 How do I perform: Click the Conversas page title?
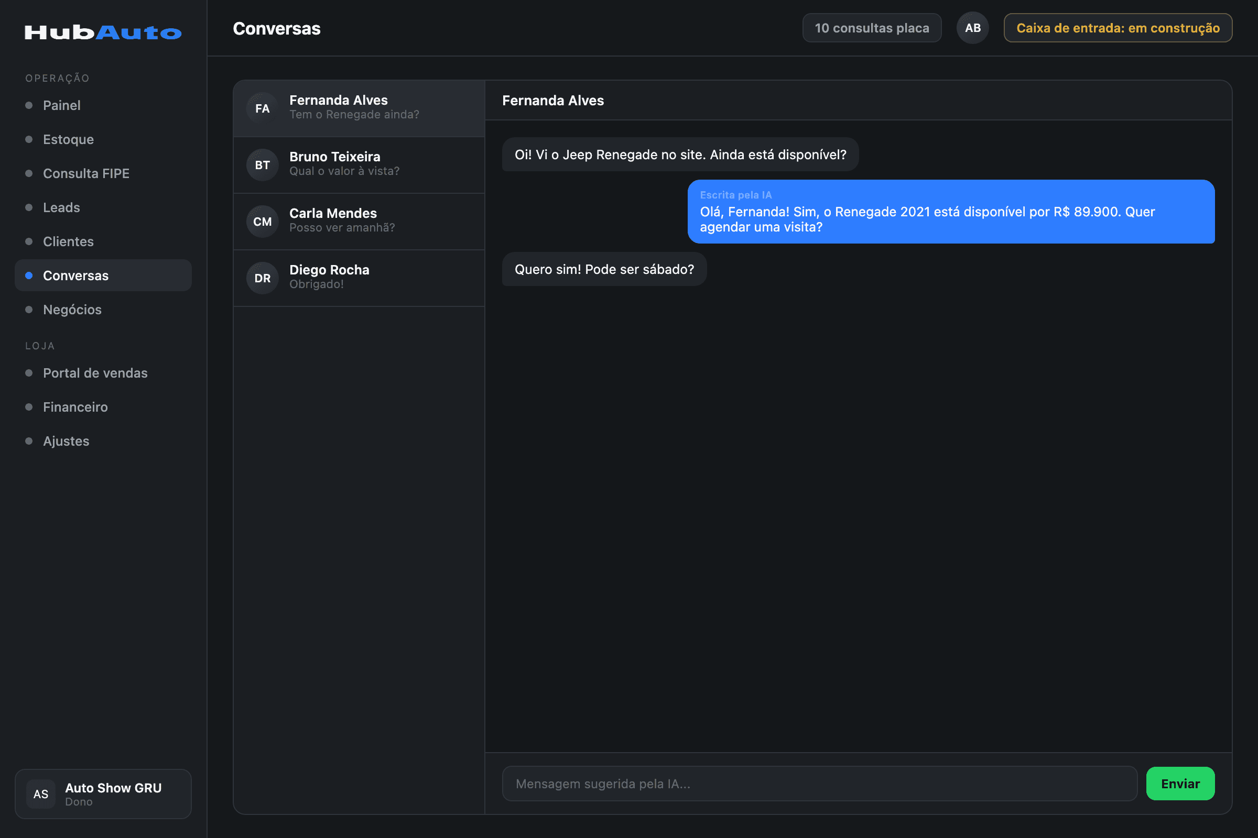(x=277, y=28)
